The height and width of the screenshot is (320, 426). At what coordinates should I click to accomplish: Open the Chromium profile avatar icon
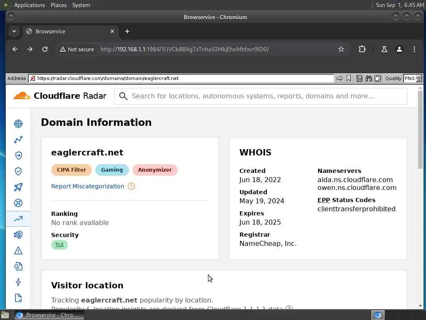pyautogui.click(x=399, y=49)
